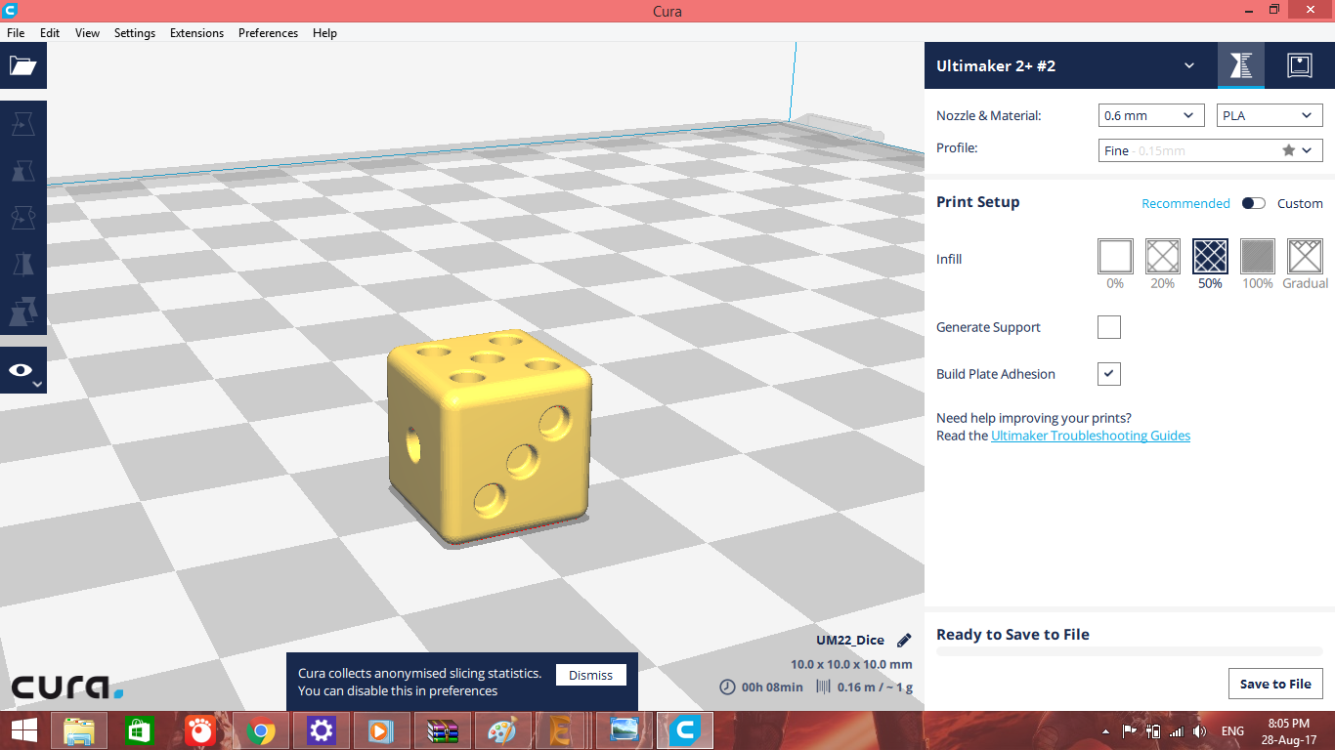Uncheck the Build Plate Adhesion checkbox
The width and height of the screenshot is (1335, 750).
coord(1108,374)
